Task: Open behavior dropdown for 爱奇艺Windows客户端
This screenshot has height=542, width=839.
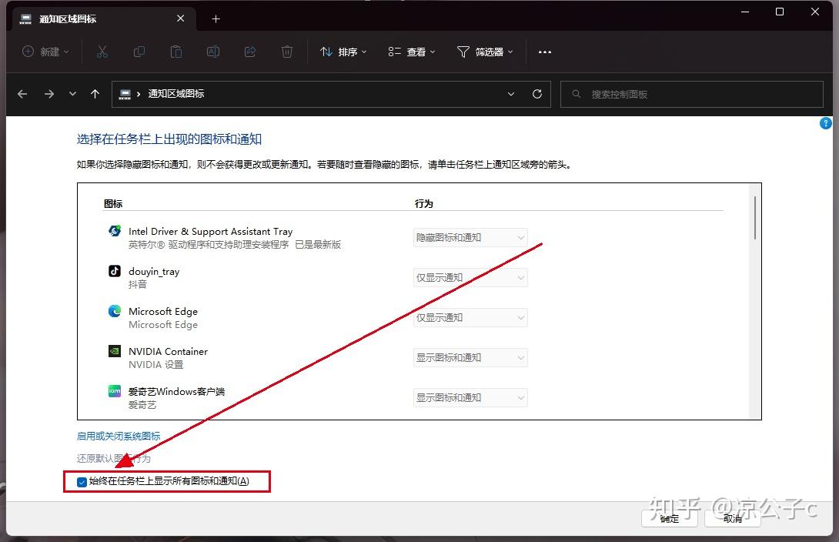Action: pyautogui.click(x=470, y=397)
